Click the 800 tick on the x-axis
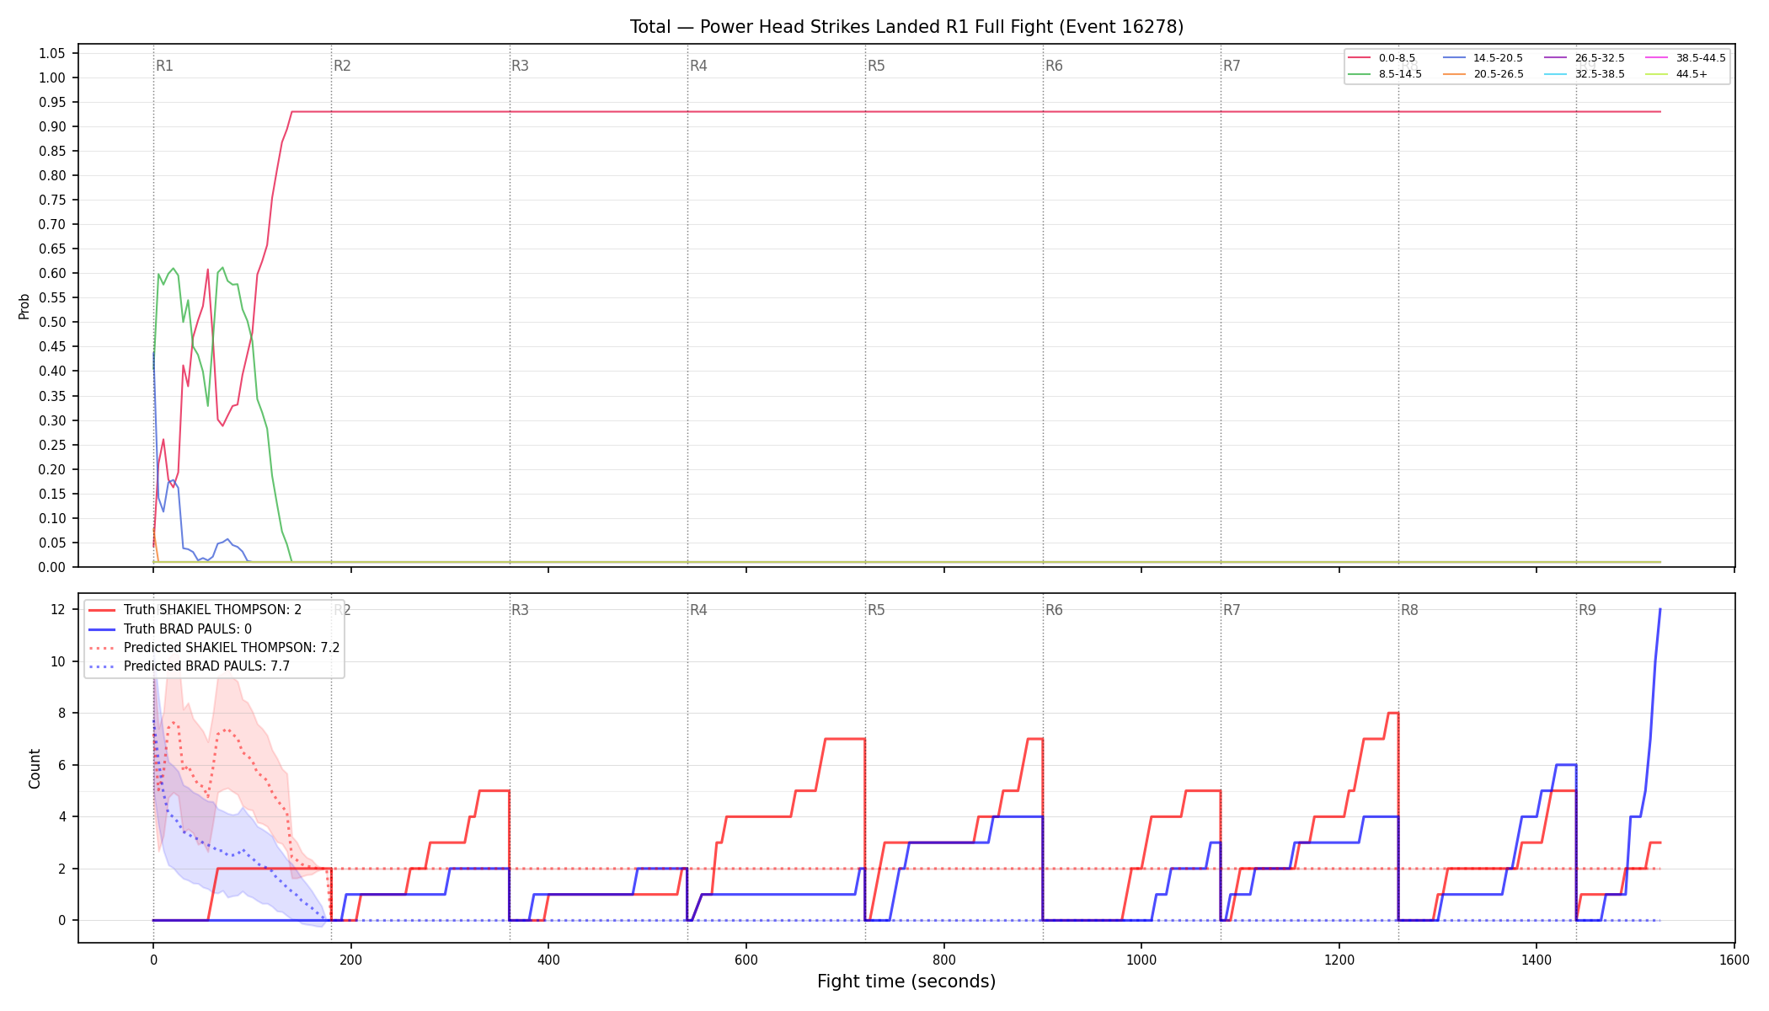The image size is (1769, 1011). (943, 960)
